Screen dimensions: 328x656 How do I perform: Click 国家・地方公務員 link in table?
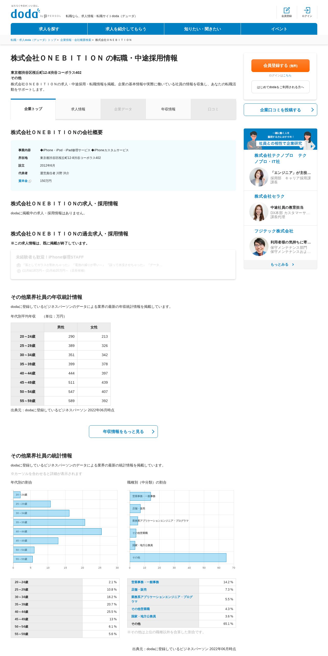pyautogui.click(x=144, y=616)
